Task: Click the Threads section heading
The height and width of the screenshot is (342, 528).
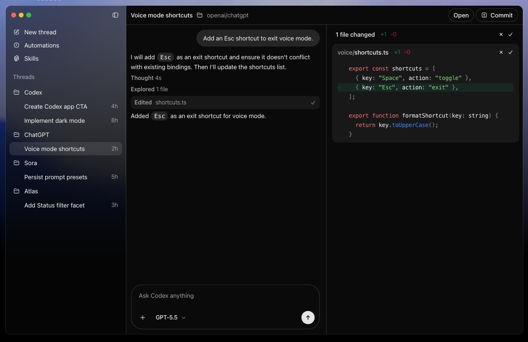Action: point(24,77)
